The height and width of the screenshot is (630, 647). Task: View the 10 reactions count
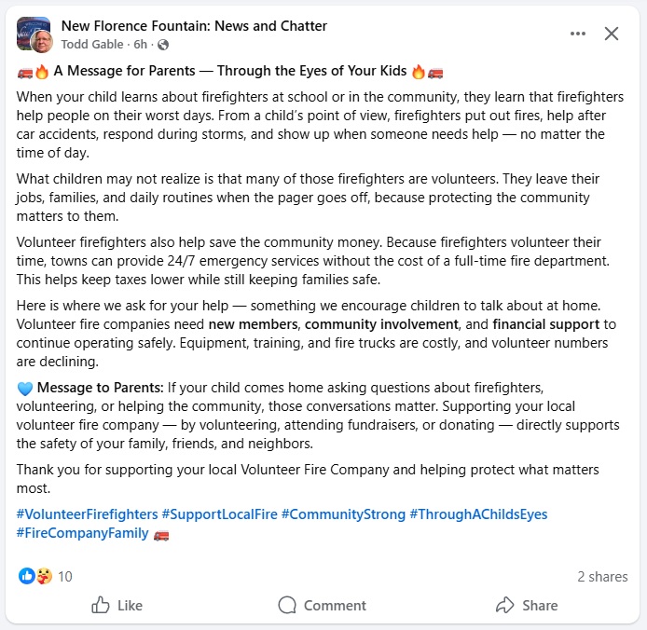[65, 577]
